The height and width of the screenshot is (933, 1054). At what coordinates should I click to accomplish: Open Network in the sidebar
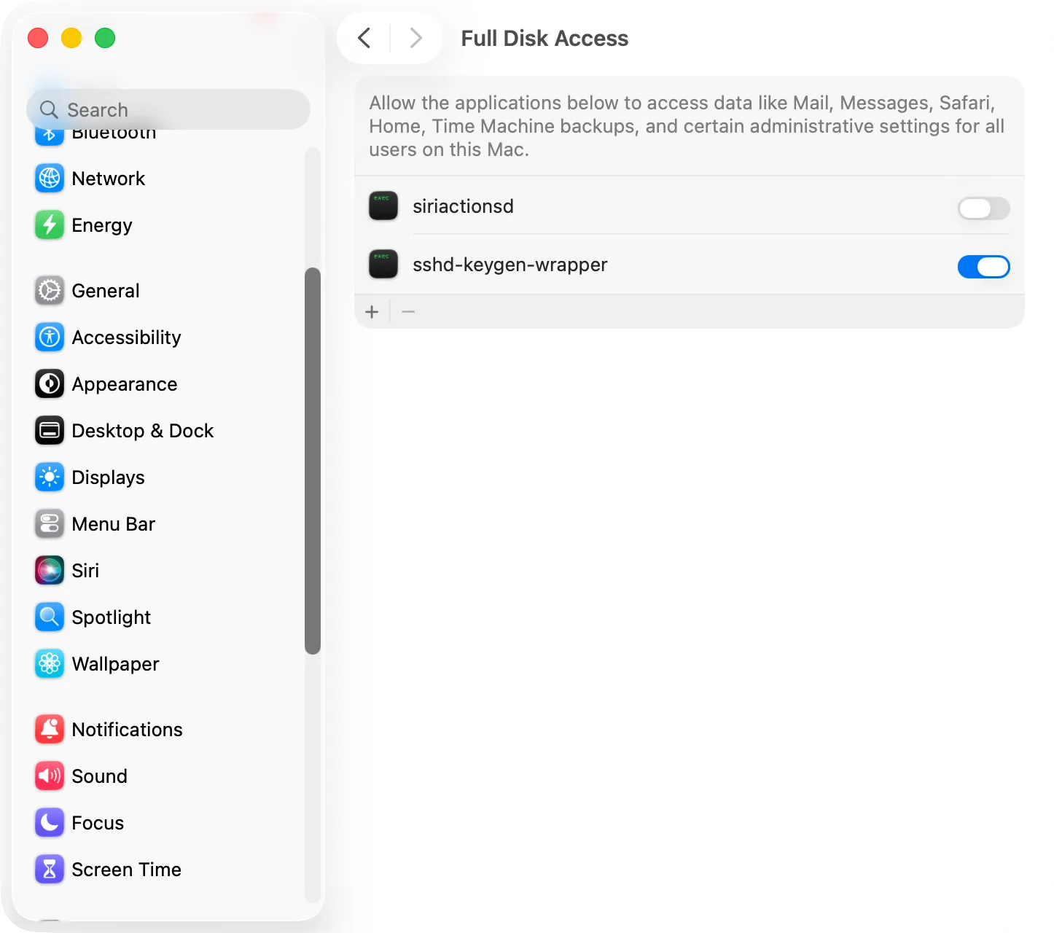[x=108, y=179]
